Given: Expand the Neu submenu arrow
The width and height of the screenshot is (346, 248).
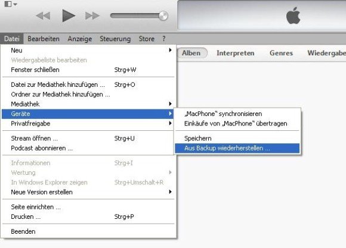Looking at the screenshot, I should (x=170, y=50).
